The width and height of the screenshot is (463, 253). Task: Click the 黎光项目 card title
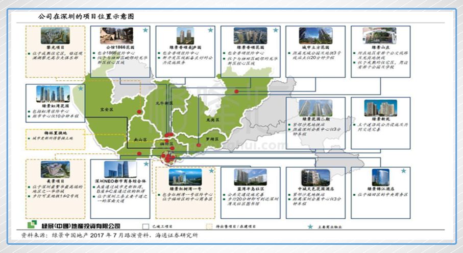coord(55,48)
